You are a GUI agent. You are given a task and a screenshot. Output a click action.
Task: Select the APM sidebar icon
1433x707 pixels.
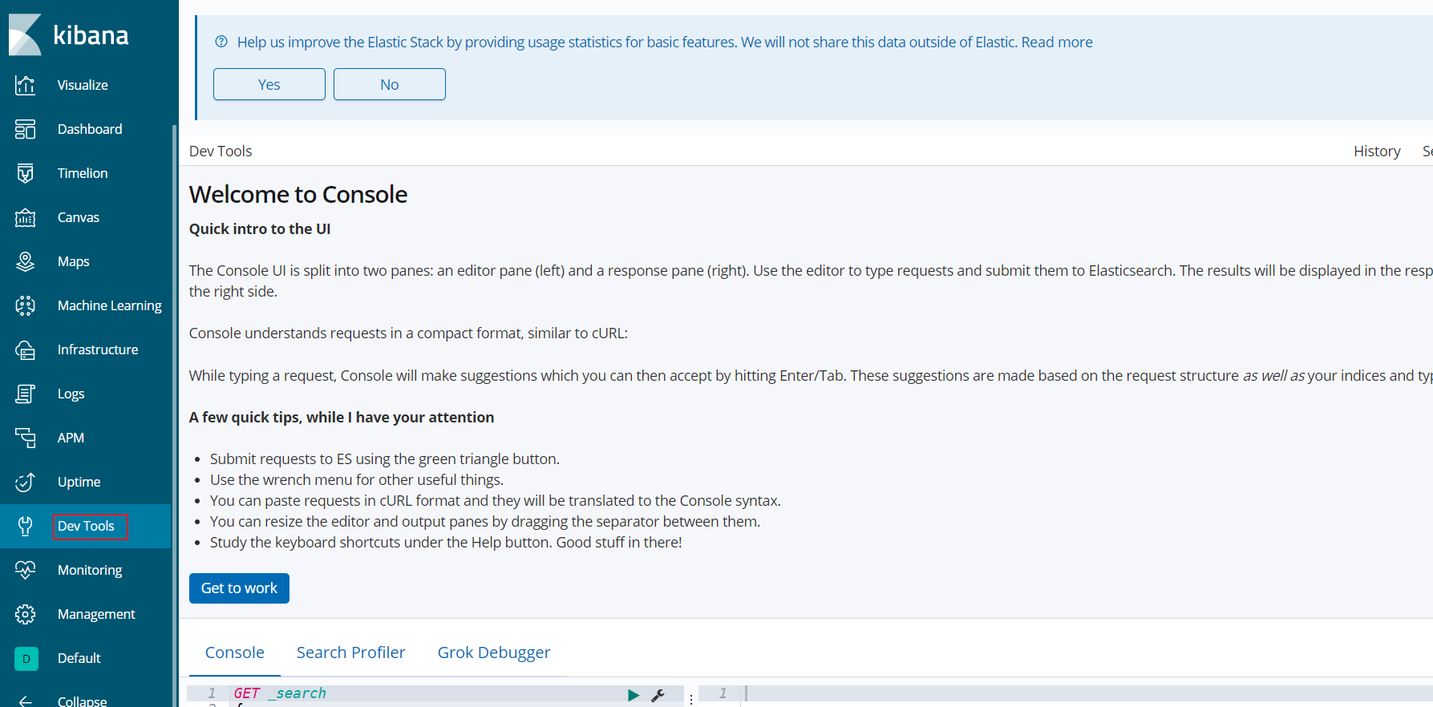[26, 438]
